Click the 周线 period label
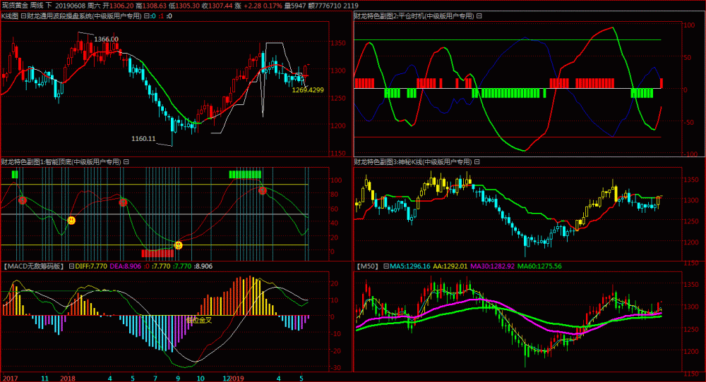Viewport: 706px width, 382px height. click(37, 6)
